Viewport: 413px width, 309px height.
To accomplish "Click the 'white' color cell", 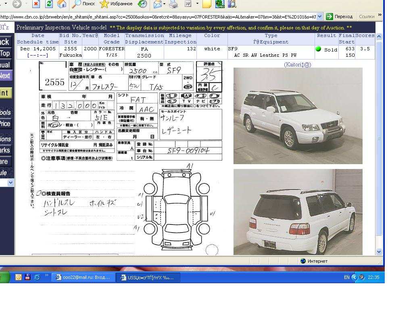I will click(212, 49).
